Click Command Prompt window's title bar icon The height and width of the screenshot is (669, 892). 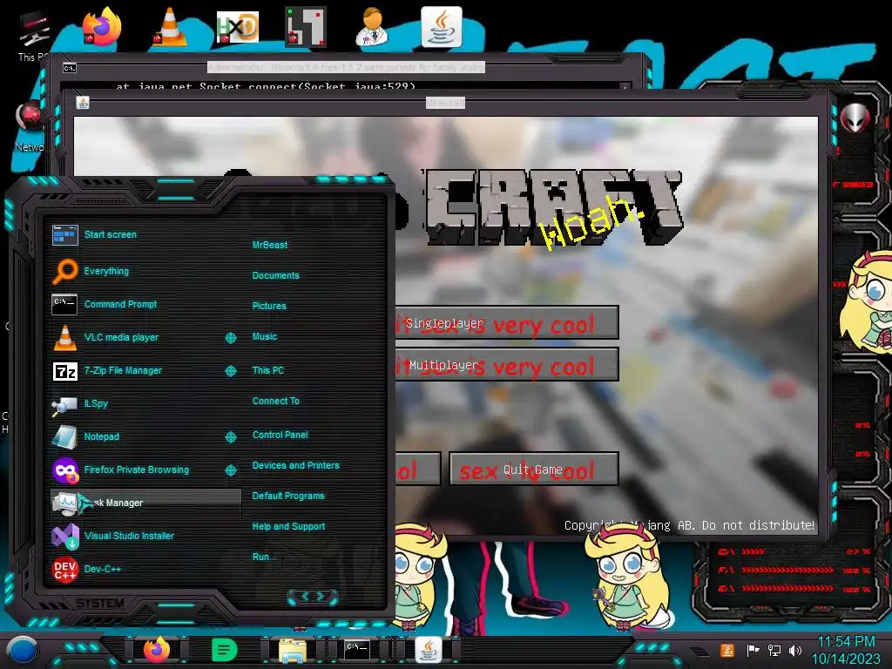70,68
